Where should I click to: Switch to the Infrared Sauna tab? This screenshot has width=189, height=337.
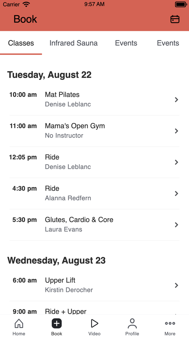click(73, 43)
